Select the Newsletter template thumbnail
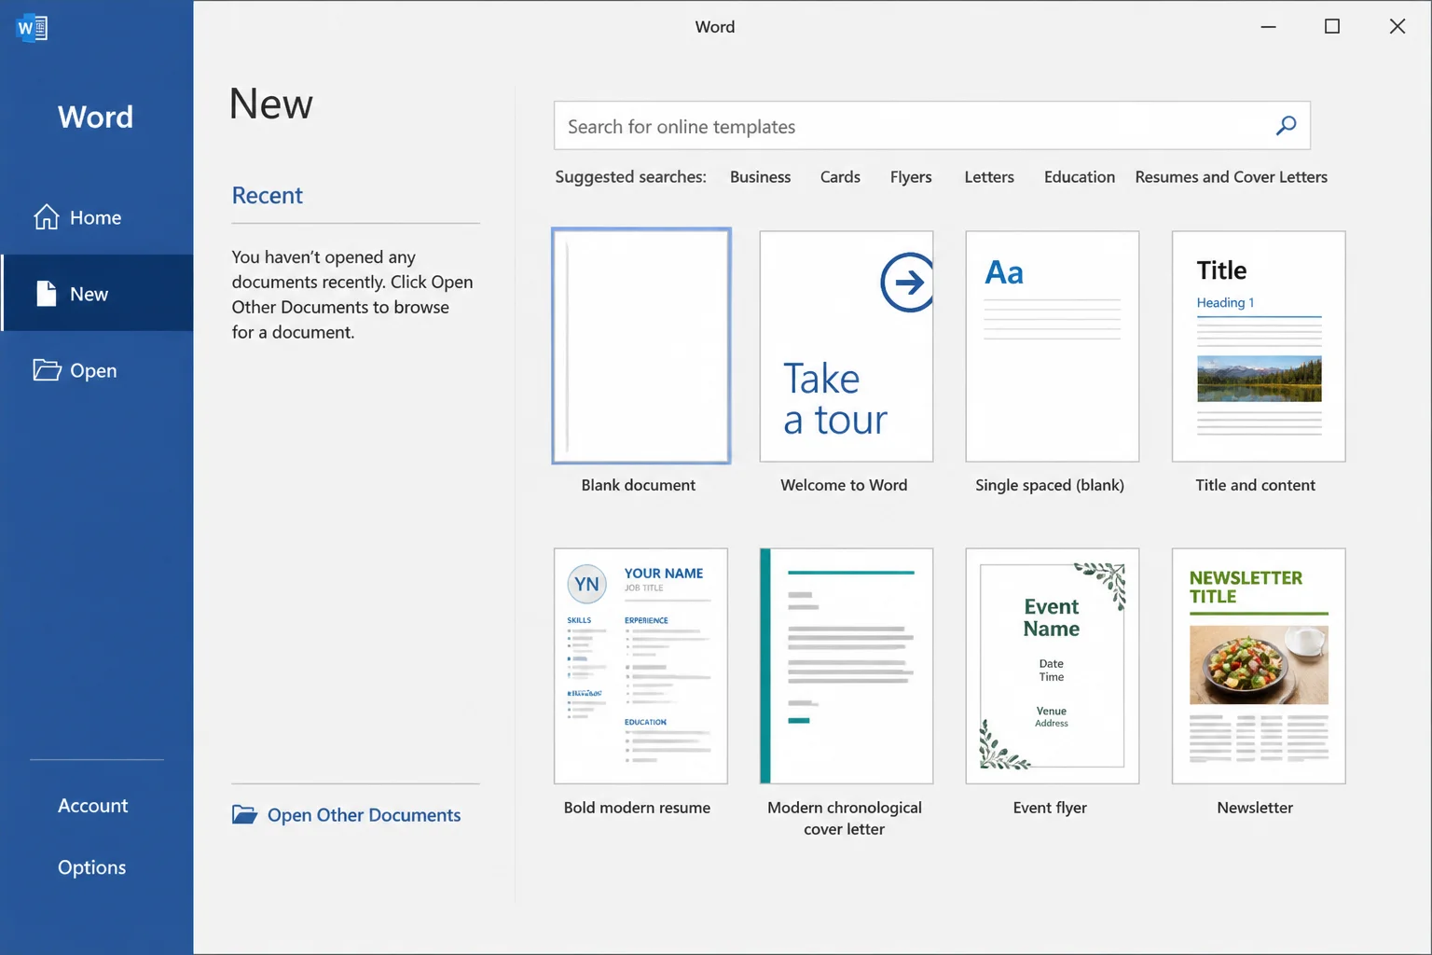Image resolution: width=1432 pixels, height=955 pixels. coord(1259,666)
